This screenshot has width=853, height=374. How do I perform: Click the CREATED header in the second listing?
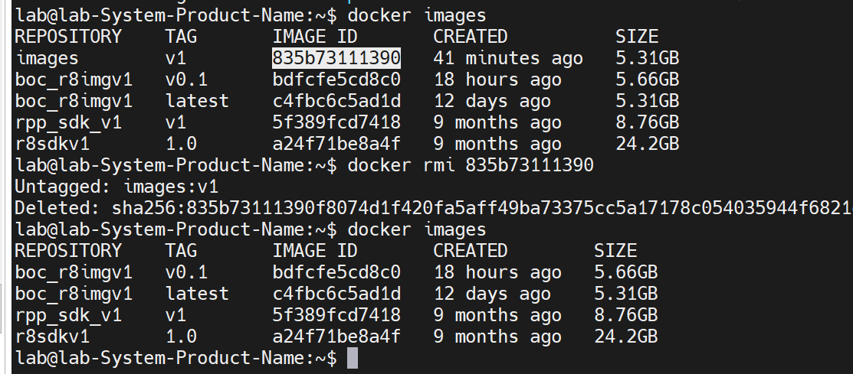click(470, 251)
